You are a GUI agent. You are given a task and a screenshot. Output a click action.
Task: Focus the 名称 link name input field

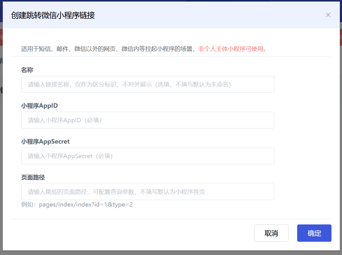[148, 84]
